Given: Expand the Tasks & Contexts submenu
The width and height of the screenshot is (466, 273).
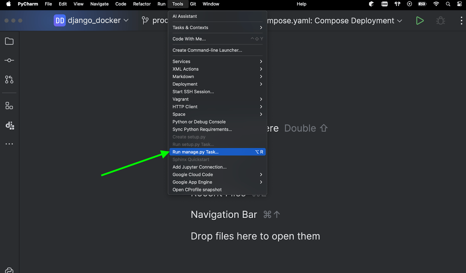Looking at the screenshot, I should (x=217, y=28).
